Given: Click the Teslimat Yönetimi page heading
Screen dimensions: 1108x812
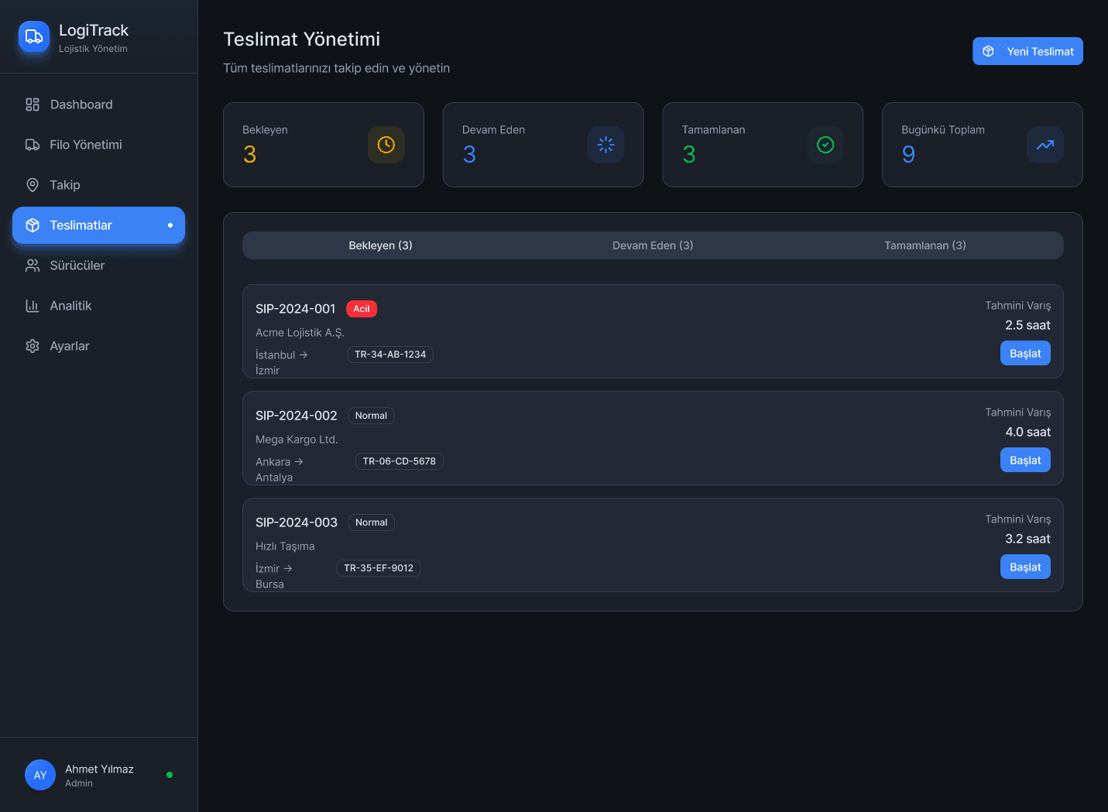Looking at the screenshot, I should pyautogui.click(x=302, y=39).
